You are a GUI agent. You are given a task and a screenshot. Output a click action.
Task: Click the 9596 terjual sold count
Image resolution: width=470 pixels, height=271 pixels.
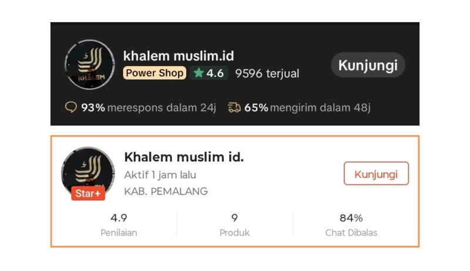pos(267,73)
